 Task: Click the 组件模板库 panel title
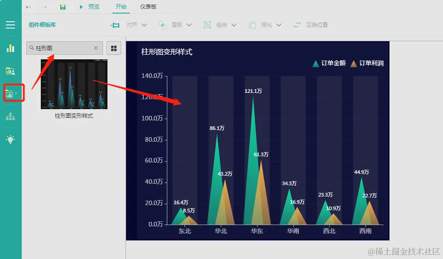pos(42,25)
